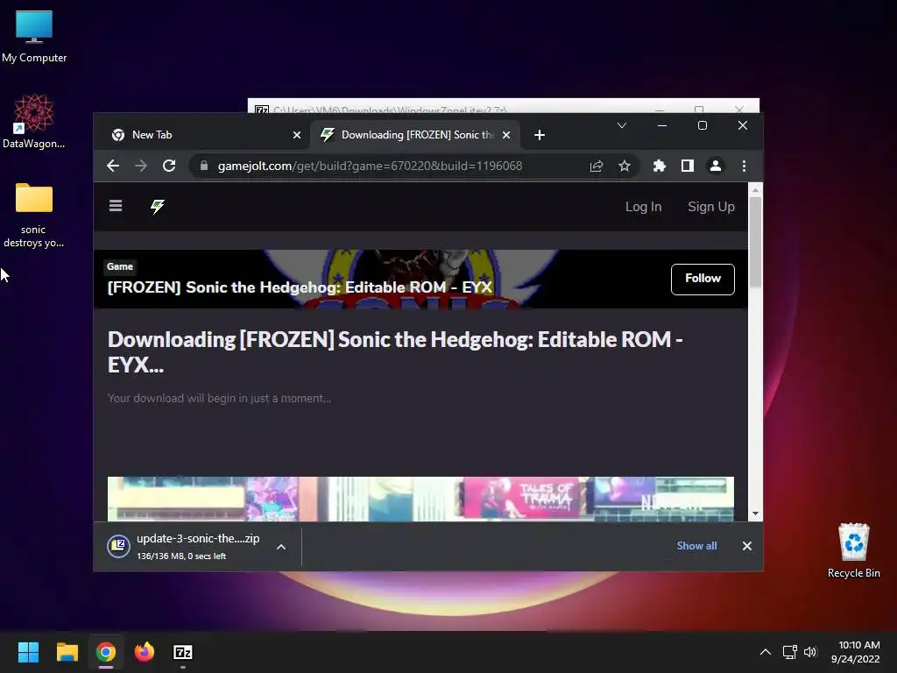The height and width of the screenshot is (673, 897).
Task: Dismiss the downloads bar
Action: click(x=746, y=546)
